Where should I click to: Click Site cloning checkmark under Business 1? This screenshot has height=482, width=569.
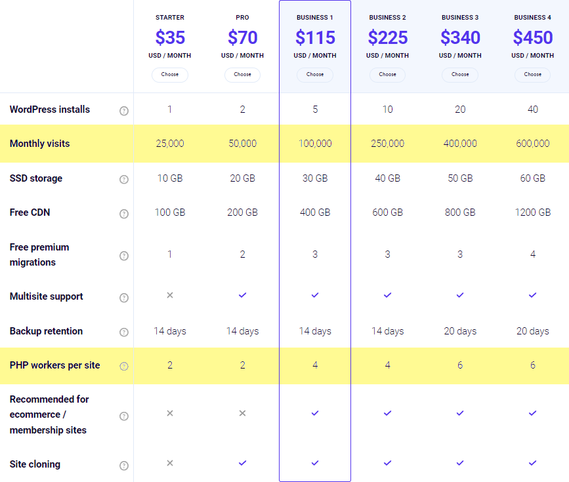(315, 463)
